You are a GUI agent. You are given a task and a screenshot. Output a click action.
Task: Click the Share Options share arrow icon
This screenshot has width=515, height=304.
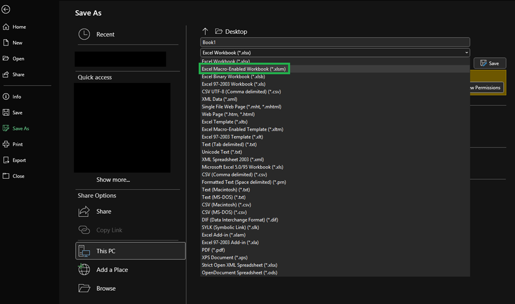pyautogui.click(x=84, y=211)
